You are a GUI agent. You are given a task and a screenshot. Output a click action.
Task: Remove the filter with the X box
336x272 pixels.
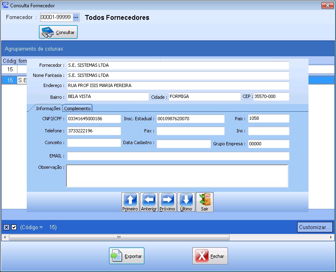pyautogui.click(x=6, y=227)
